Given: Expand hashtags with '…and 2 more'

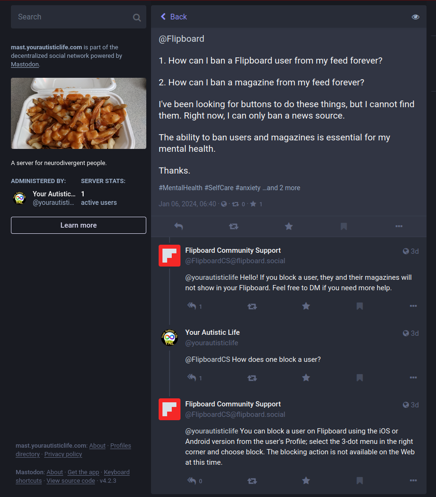Looking at the screenshot, I should tap(281, 188).
